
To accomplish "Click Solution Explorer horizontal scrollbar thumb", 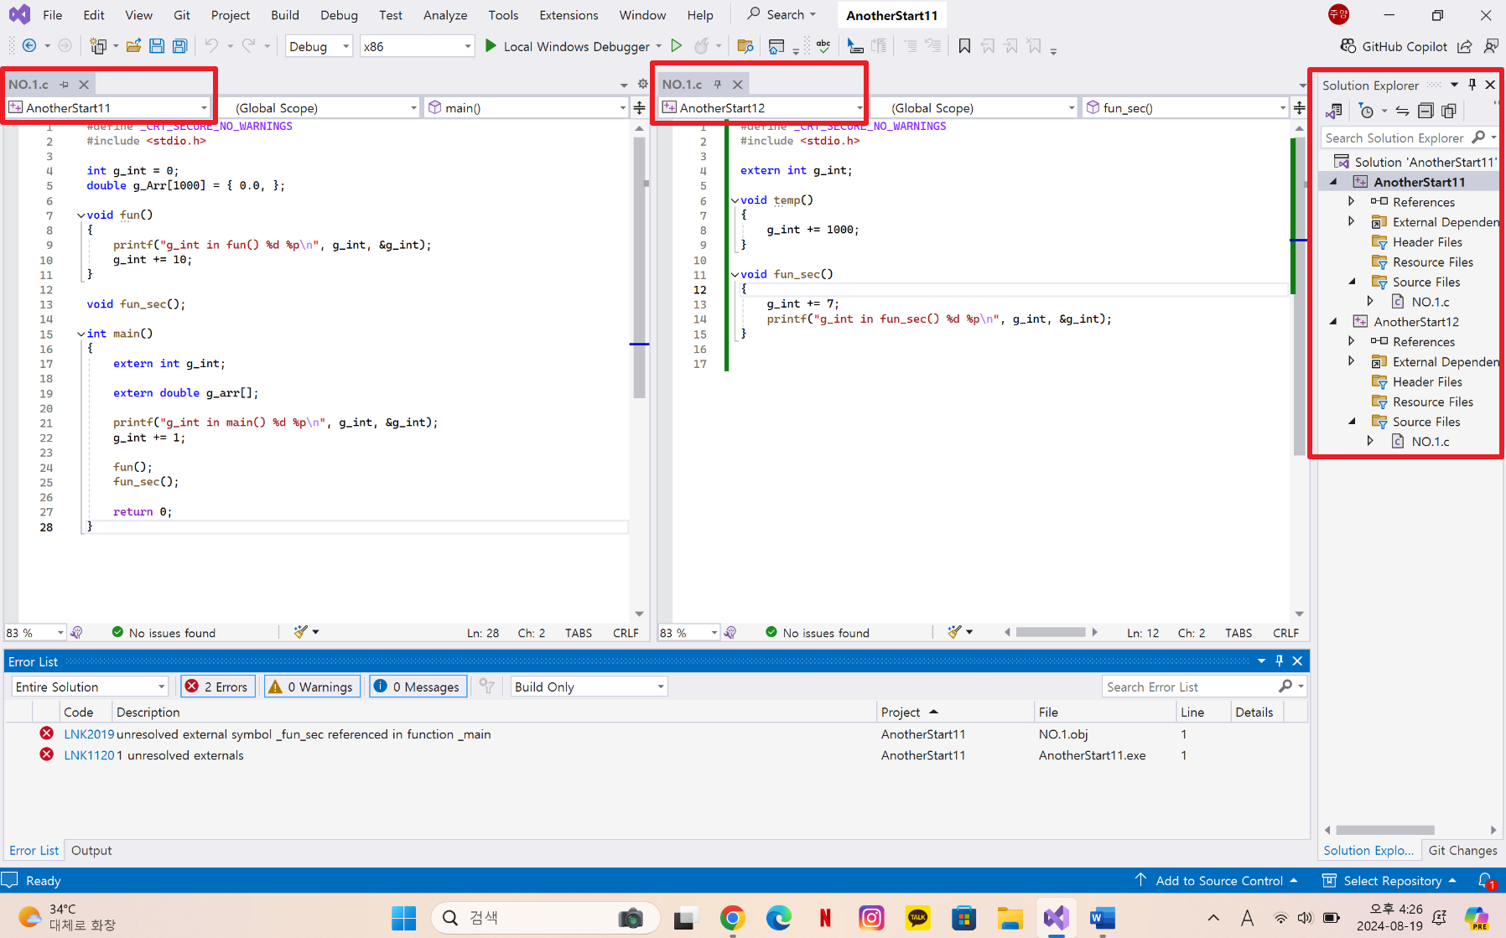I will 1385,830.
